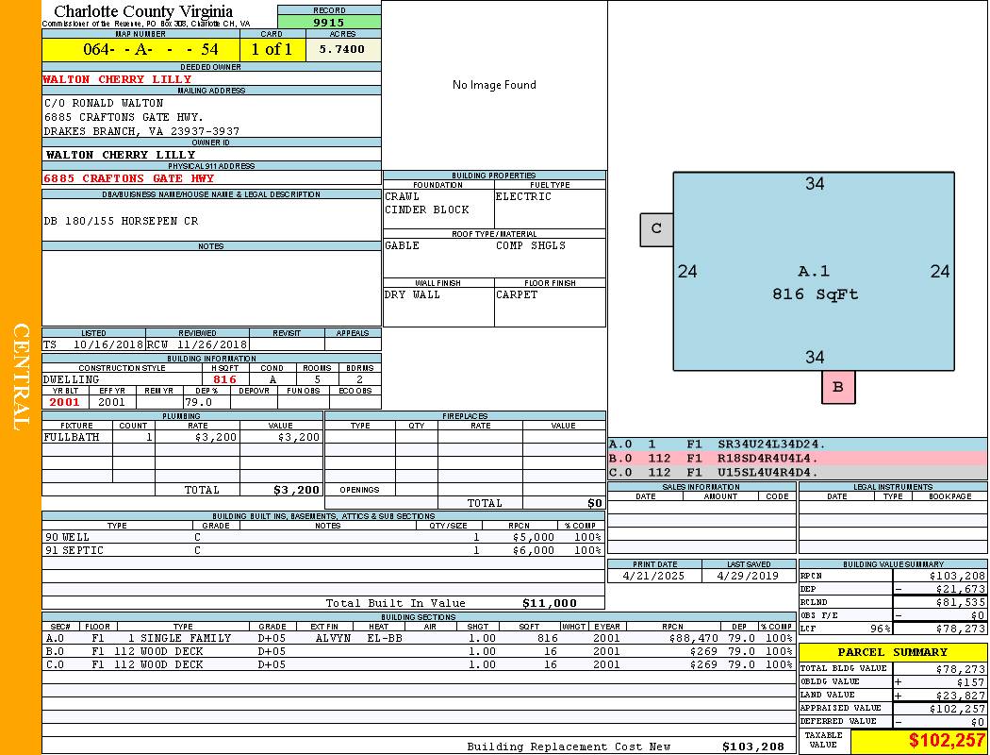Select the deeded owner name in red
The image size is (990, 755).
[x=117, y=79]
